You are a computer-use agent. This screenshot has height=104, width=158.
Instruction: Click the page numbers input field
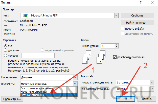[x=38, y=56]
